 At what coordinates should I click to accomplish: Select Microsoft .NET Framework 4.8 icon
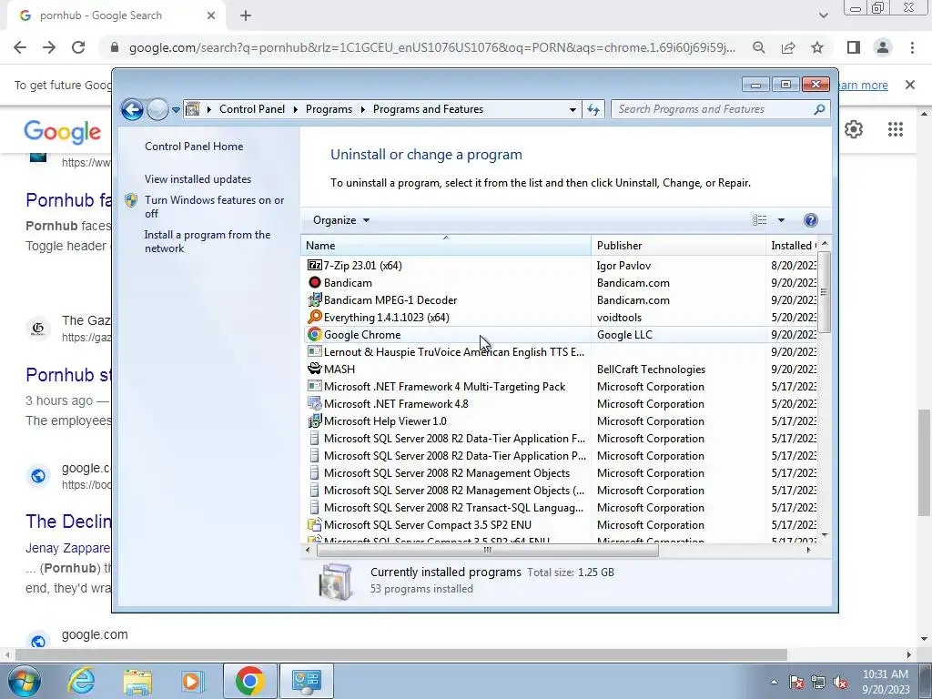[x=314, y=403]
